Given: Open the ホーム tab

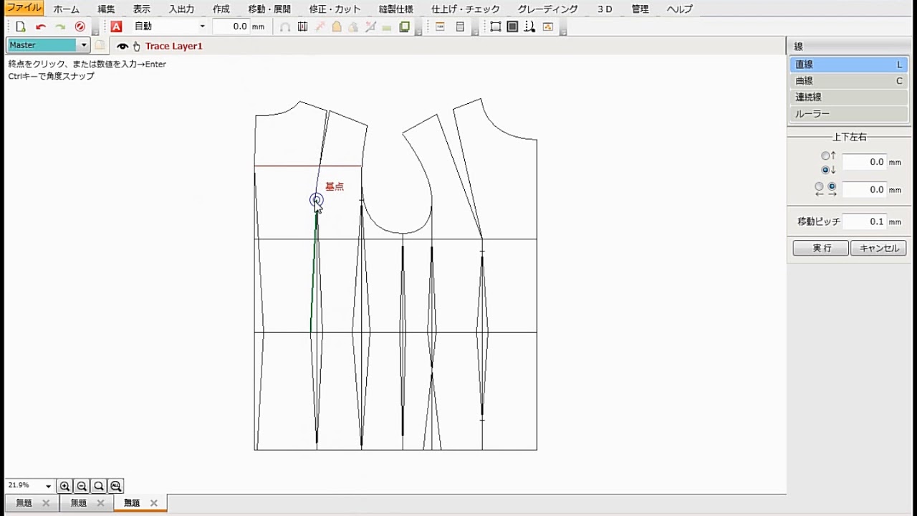Looking at the screenshot, I should pyautogui.click(x=67, y=9).
